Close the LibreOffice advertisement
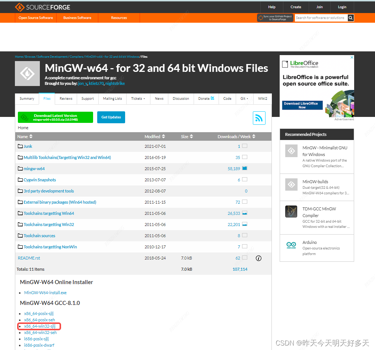Viewport: 375px width, 350px height. coord(352,57)
